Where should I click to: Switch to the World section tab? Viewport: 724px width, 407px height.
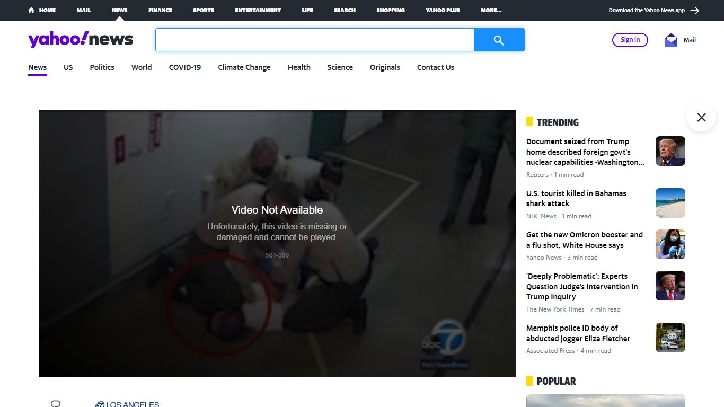tap(142, 67)
